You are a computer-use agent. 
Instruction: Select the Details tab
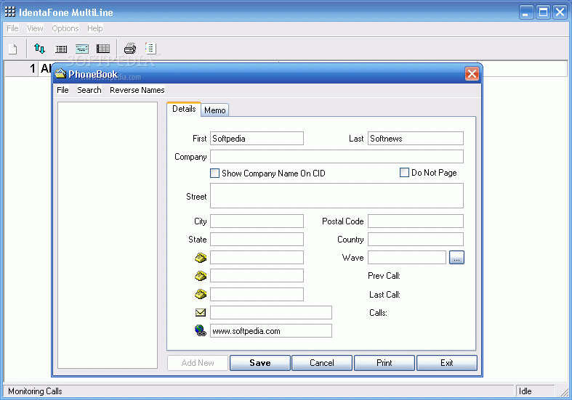click(x=184, y=109)
